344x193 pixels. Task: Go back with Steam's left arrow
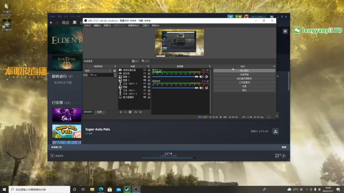click(51, 23)
